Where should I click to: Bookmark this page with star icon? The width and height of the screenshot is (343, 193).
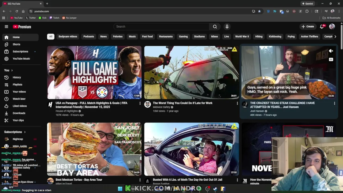pyautogui.click(x=259, y=11)
